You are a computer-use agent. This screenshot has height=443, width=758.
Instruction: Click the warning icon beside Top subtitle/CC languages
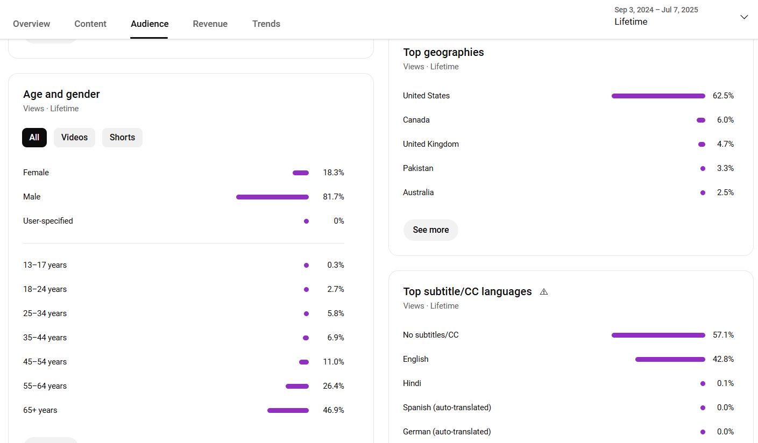(544, 291)
